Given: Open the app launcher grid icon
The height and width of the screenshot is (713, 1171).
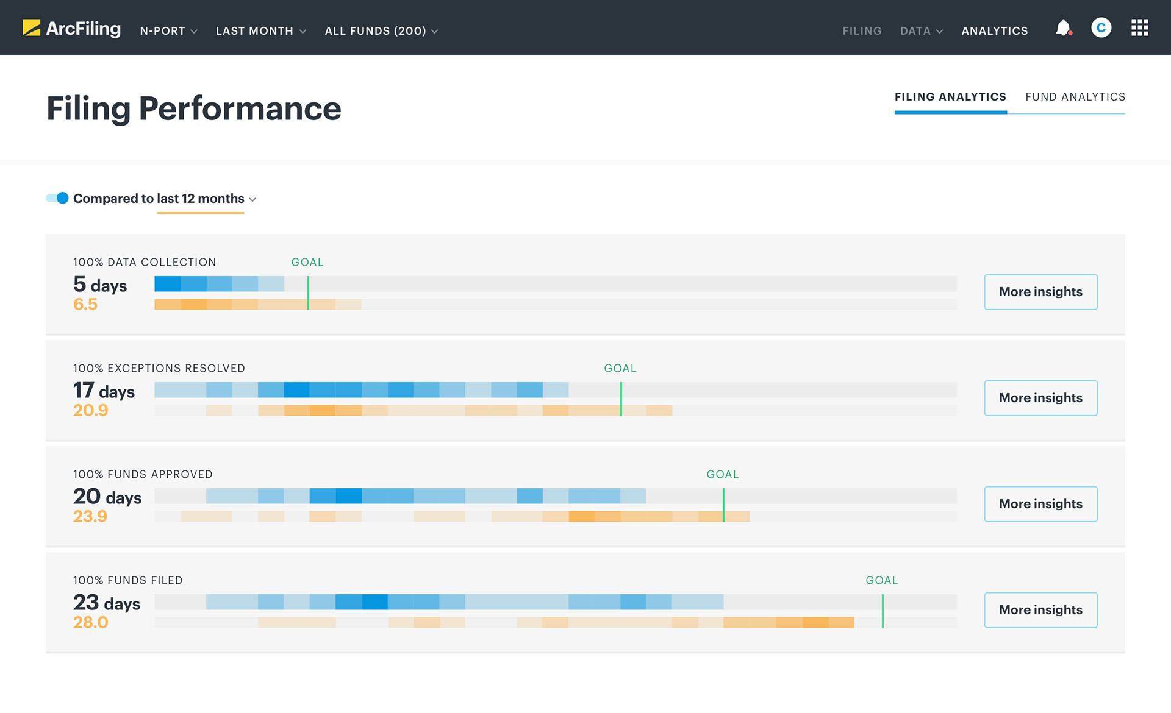Looking at the screenshot, I should pos(1139,27).
